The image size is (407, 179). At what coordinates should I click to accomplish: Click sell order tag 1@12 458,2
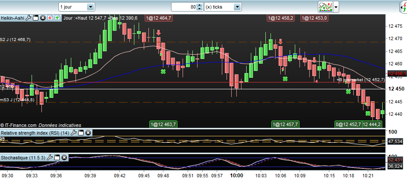281,18
